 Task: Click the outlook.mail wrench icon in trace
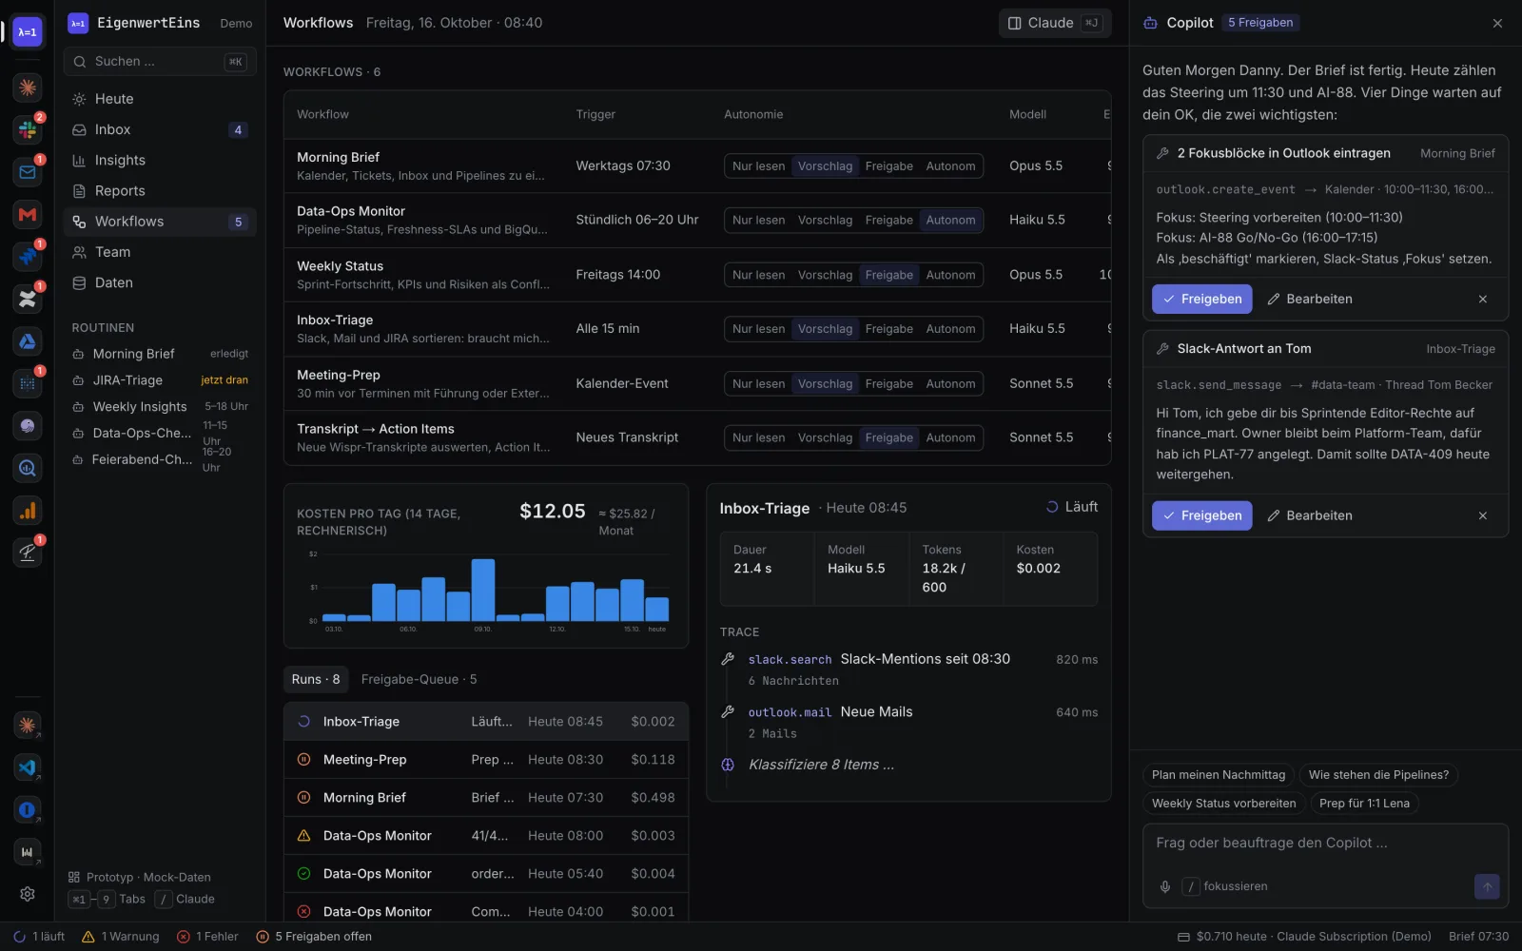[728, 712]
